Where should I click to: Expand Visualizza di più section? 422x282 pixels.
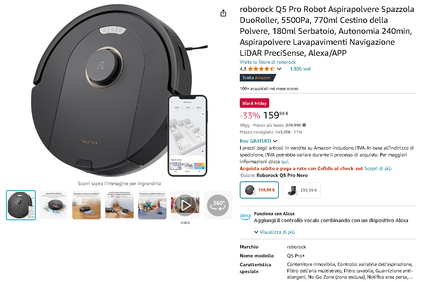[274, 232]
